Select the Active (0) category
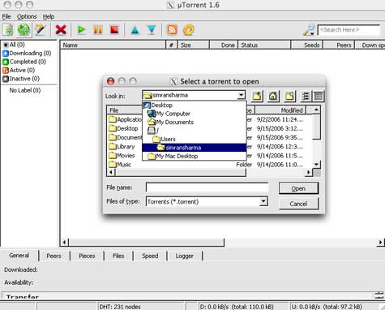 [19, 71]
